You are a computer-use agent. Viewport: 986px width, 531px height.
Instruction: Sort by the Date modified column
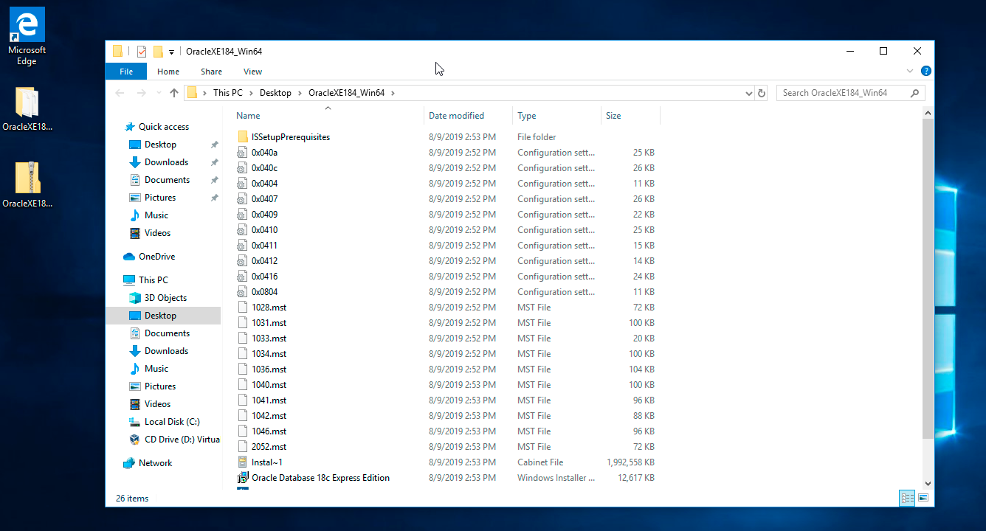458,115
